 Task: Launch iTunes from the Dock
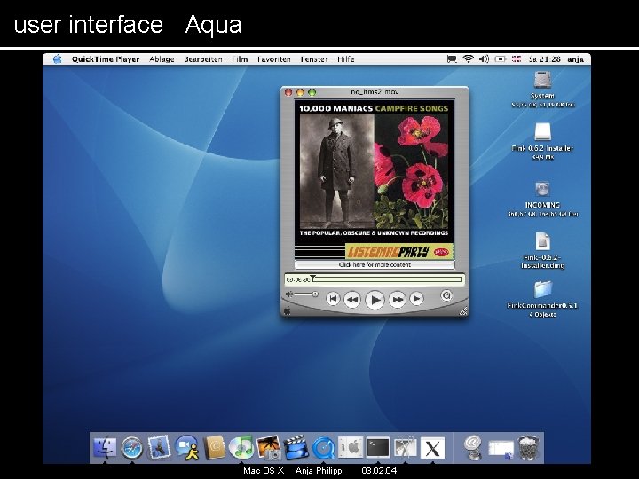(x=241, y=447)
